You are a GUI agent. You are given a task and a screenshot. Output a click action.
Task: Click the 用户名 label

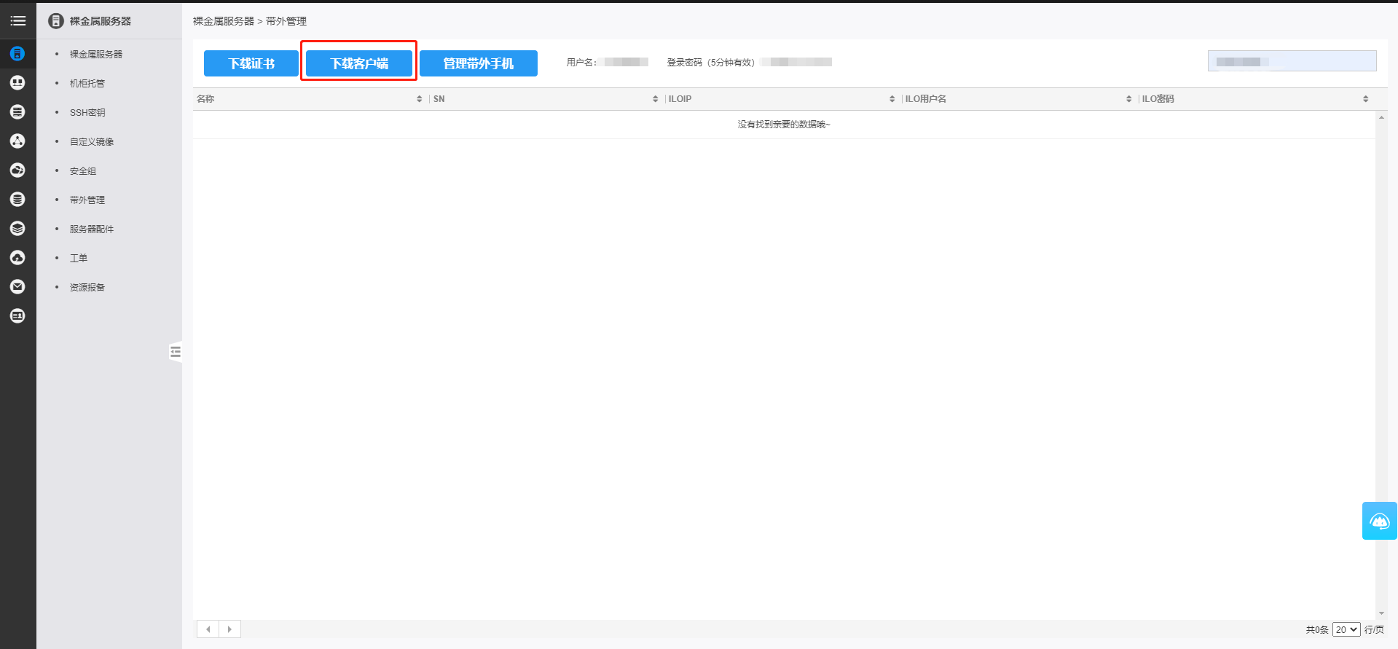[581, 63]
